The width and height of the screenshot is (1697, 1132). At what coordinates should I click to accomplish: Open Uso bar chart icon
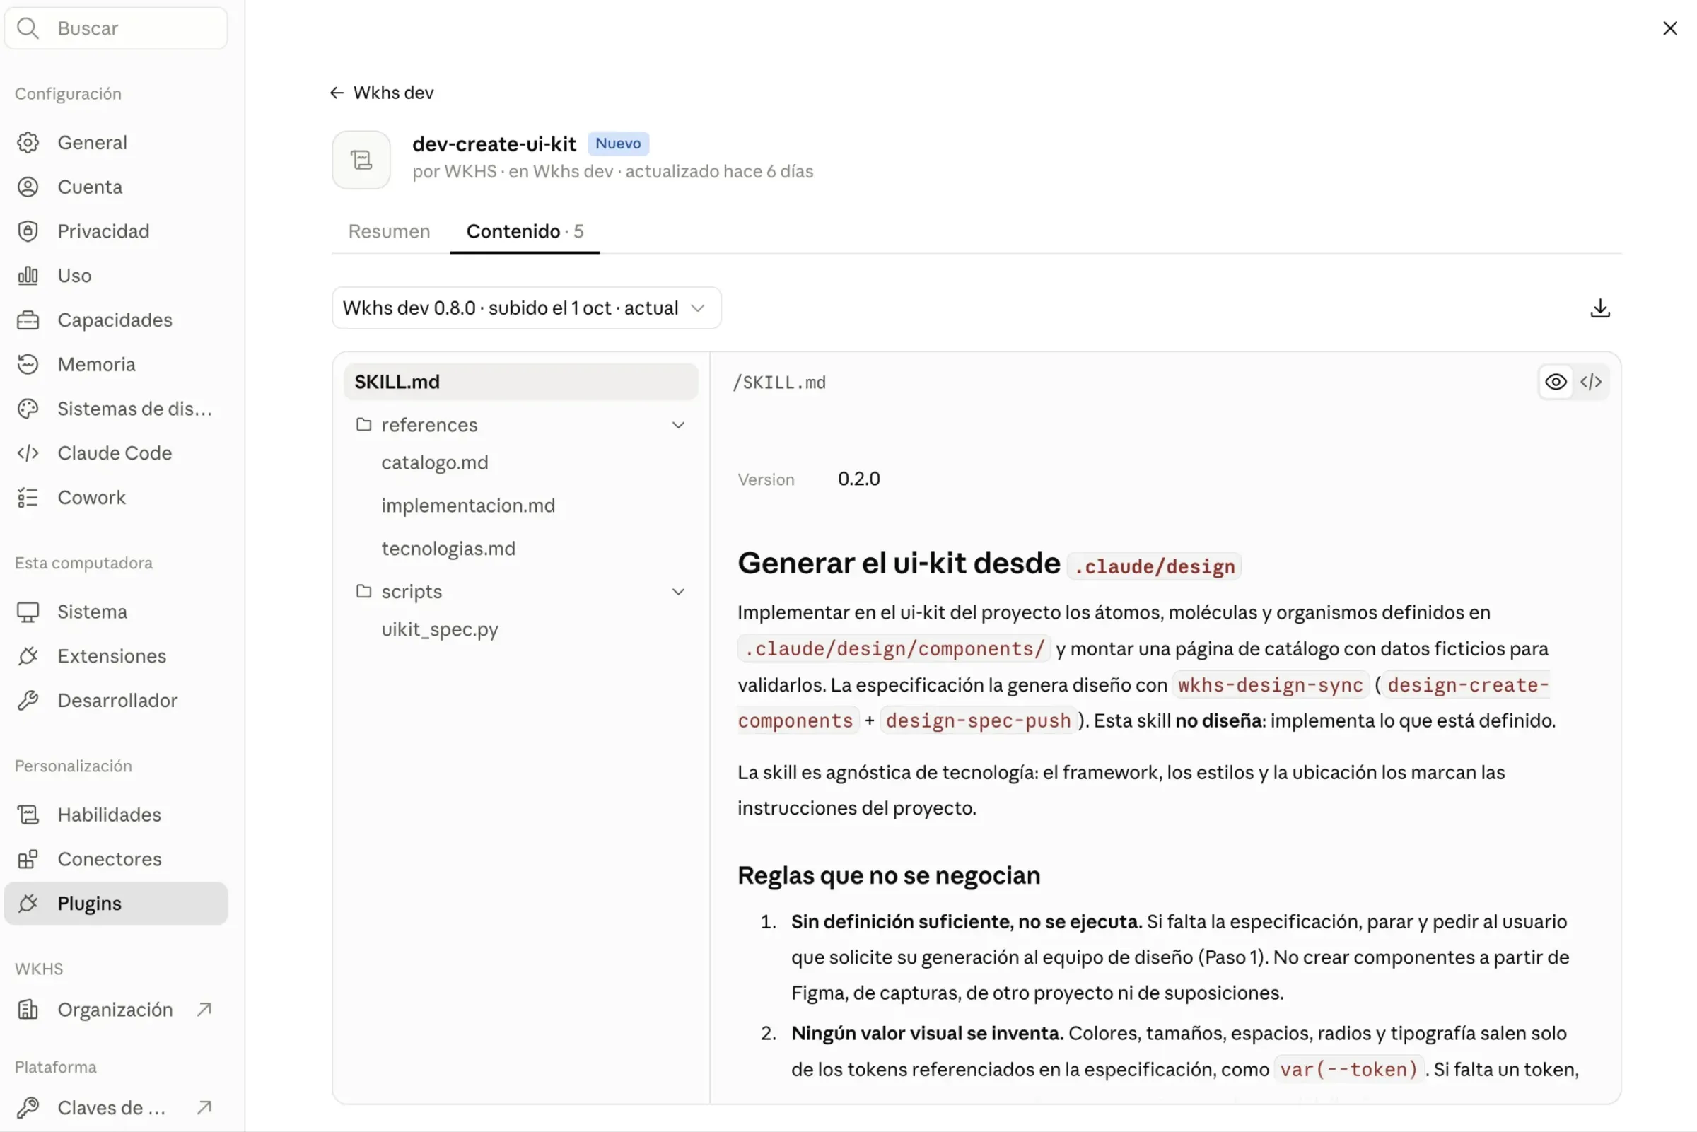click(x=28, y=276)
